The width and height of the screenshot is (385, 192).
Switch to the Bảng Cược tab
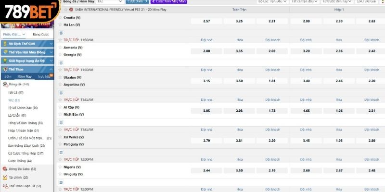[40, 35]
